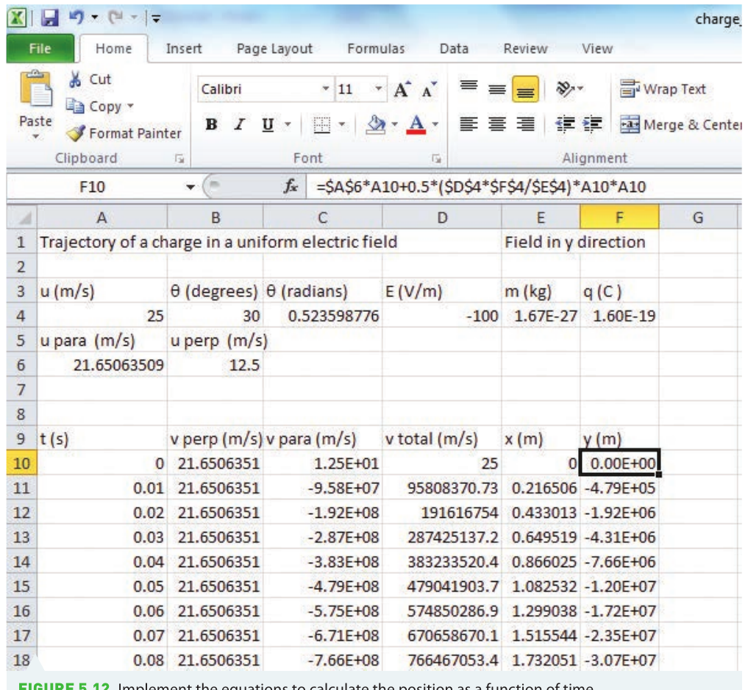Open the Font dialog launcher

(436, 158)
